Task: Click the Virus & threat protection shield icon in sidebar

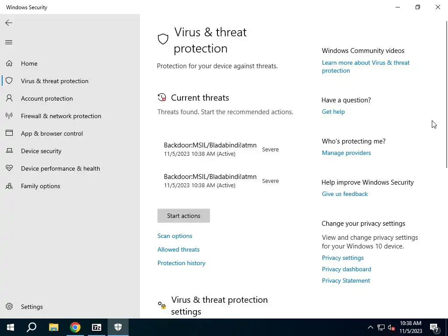Action: pos(9,80)
